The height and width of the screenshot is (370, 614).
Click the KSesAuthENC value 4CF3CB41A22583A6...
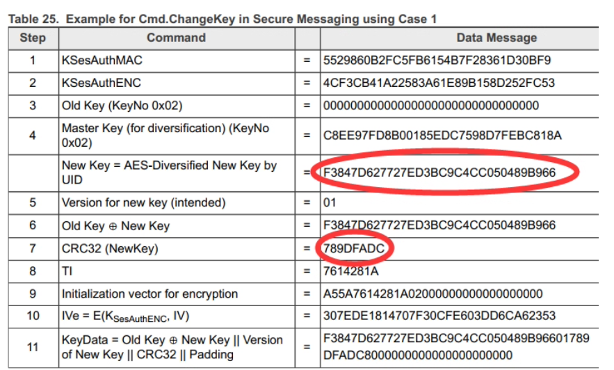(439, 83)
